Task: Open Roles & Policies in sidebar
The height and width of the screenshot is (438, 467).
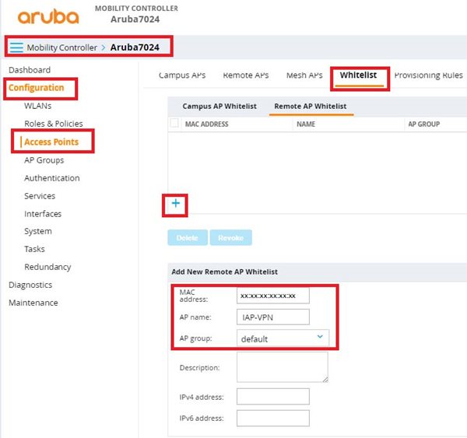Action: coord(54,124)
